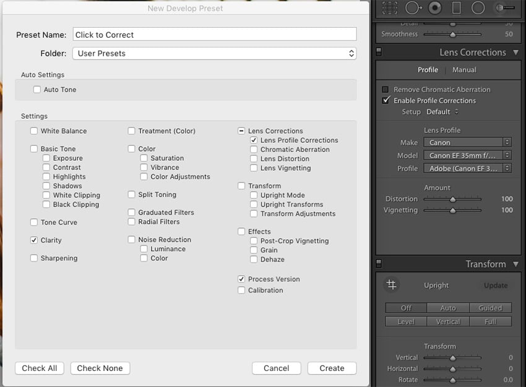The width and height of the screenshot is (526, 387).
Task: Open the Folder dropdown showing User Presets
Action: (x=214, y=53)
